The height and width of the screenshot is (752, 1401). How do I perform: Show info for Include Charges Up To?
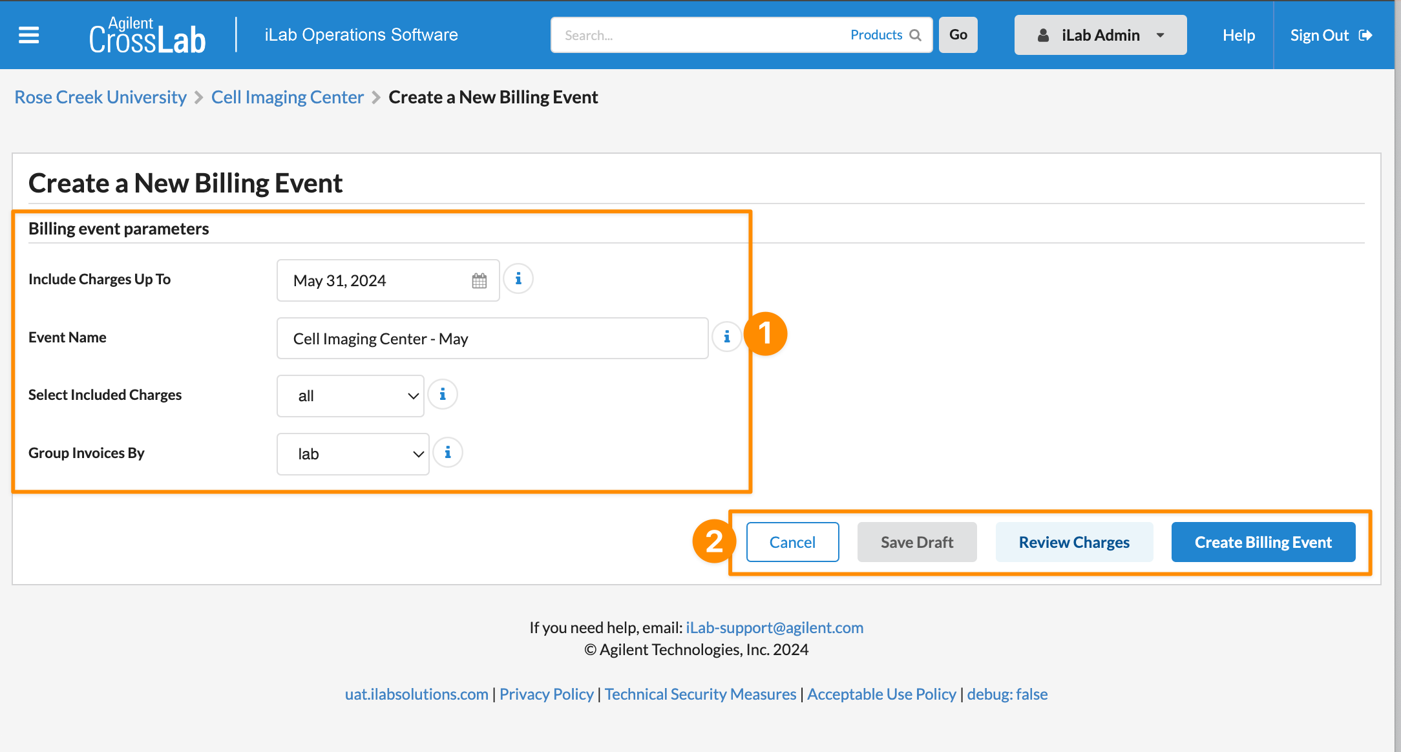pyautogui.click(x=518, y=279)
